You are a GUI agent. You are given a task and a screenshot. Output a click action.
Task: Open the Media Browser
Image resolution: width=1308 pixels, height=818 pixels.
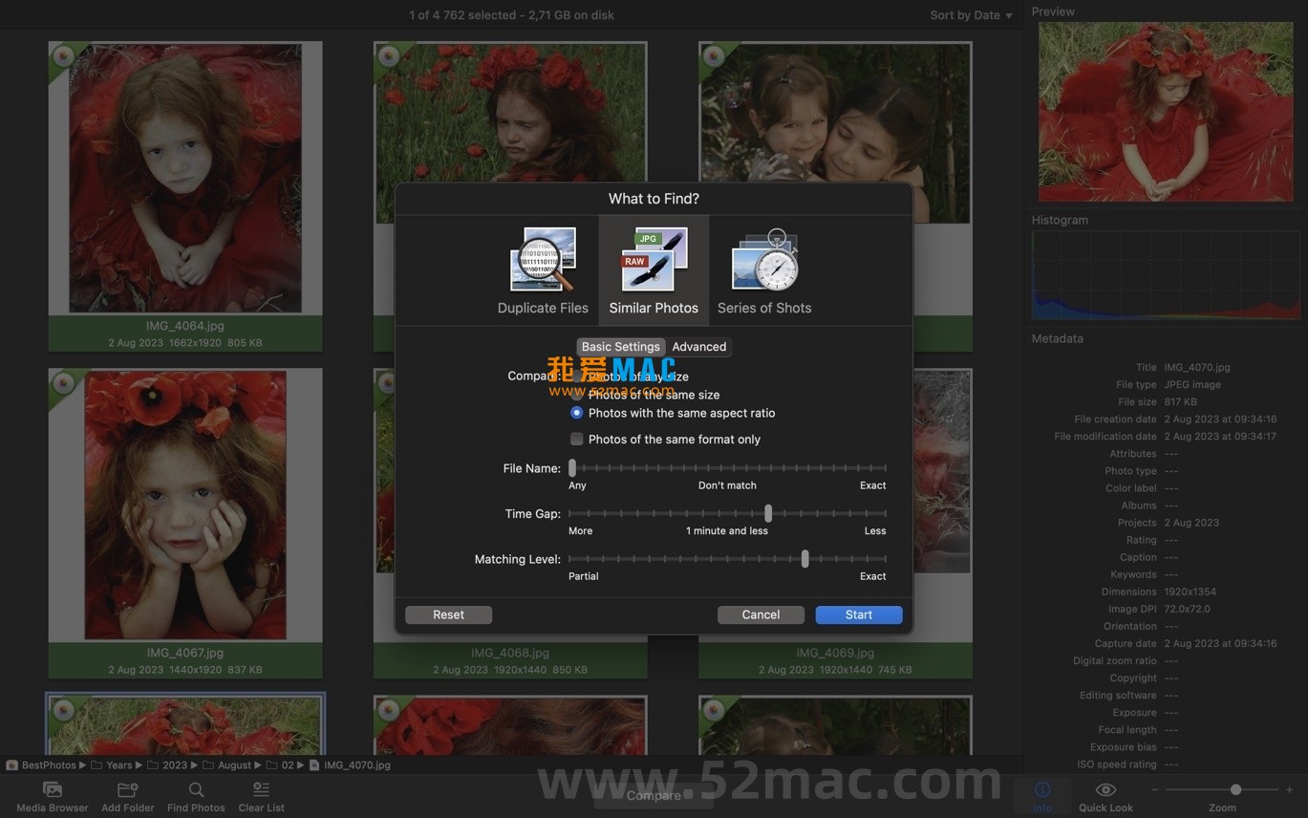coord(52,793)
